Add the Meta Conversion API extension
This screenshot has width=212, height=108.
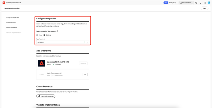pyautogui.click(x=85, y=74)
